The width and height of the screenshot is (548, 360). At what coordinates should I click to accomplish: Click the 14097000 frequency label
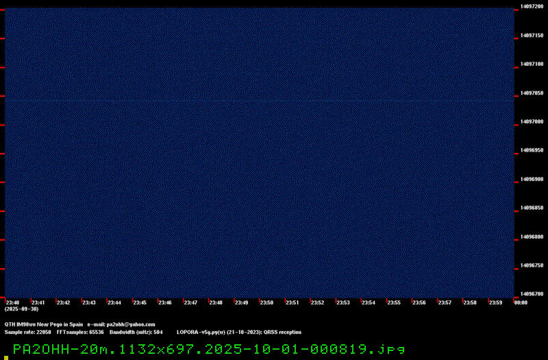click(532, 122)
